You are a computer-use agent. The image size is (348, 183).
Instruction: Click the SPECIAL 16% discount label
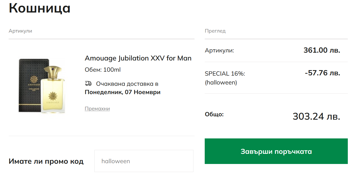click(x=225, y=74)
